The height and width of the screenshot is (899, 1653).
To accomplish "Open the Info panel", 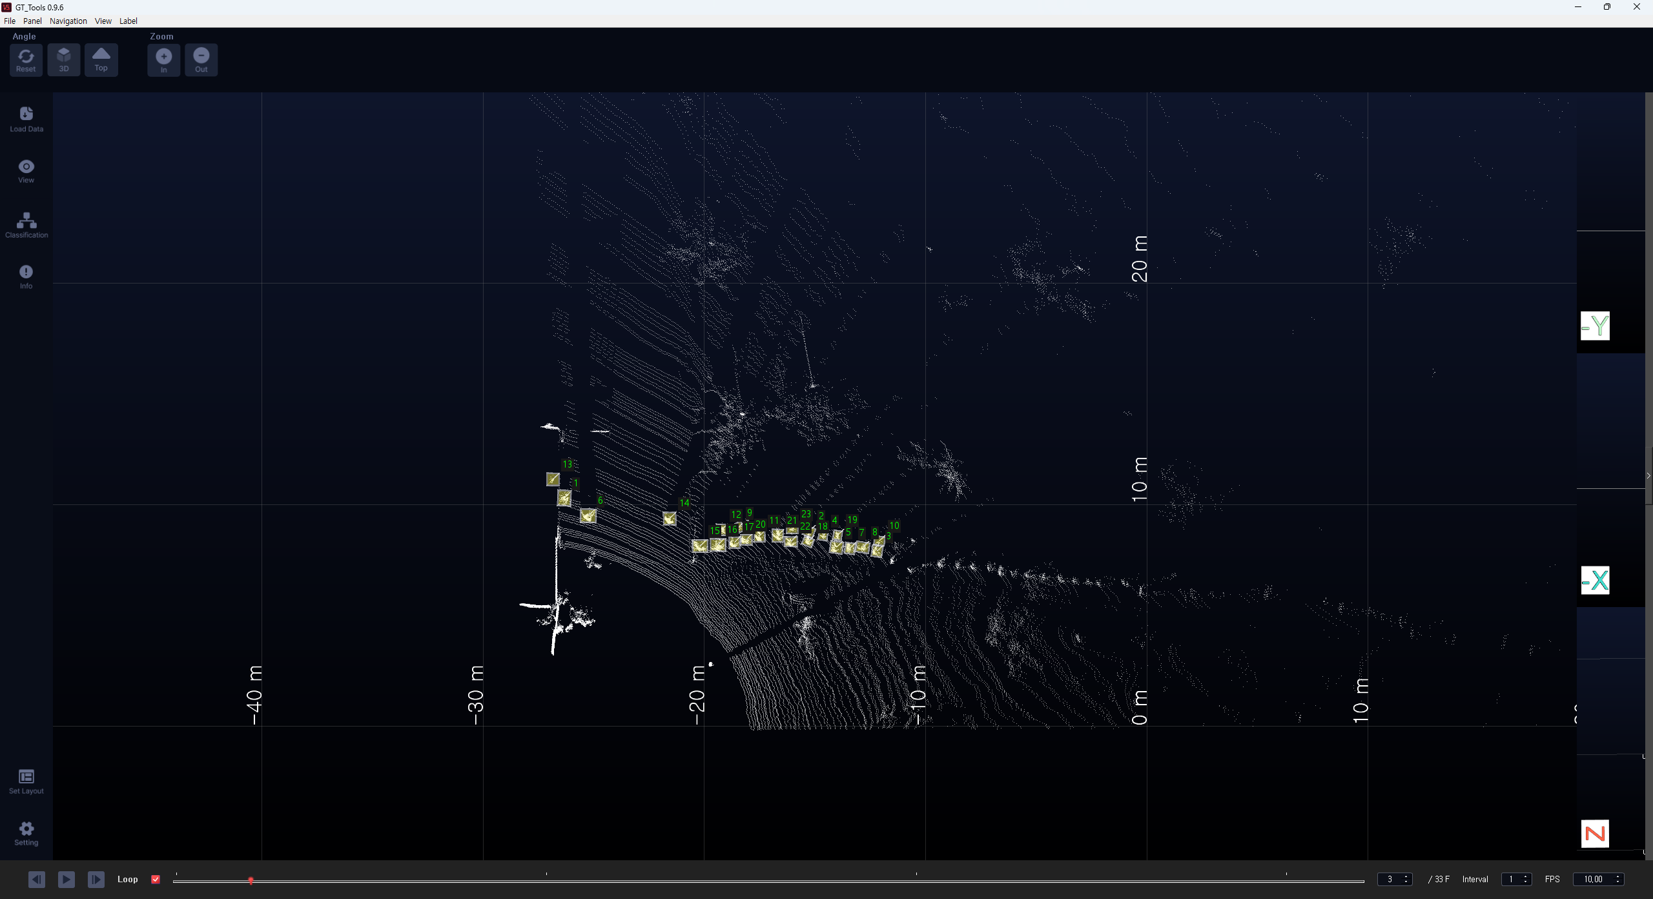I will [26, 276].
